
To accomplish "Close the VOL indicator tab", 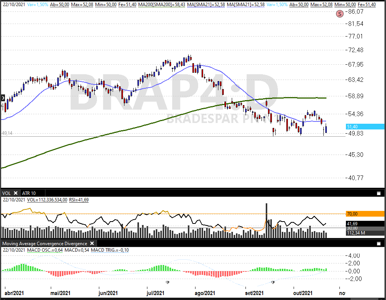I will click(16, 193).
